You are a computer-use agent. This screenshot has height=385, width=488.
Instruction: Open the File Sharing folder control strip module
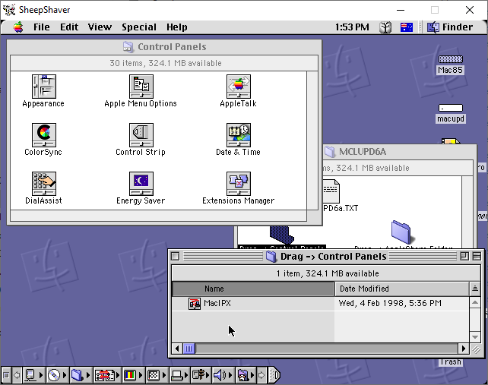click(x=81, y=375)
